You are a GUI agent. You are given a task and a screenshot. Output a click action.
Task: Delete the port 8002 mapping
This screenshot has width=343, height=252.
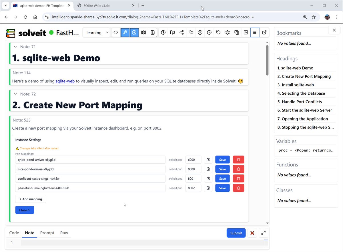click(238, 188)
